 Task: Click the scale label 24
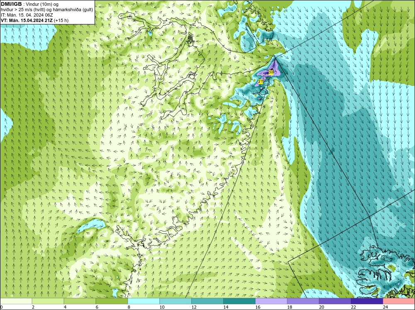(386, 307)
